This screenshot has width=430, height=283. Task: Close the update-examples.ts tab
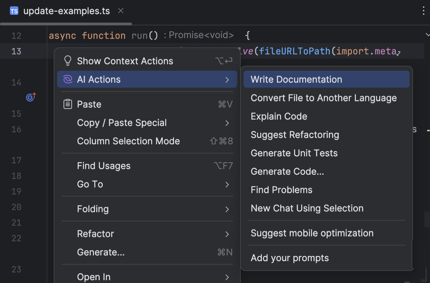tap(121, 11)
